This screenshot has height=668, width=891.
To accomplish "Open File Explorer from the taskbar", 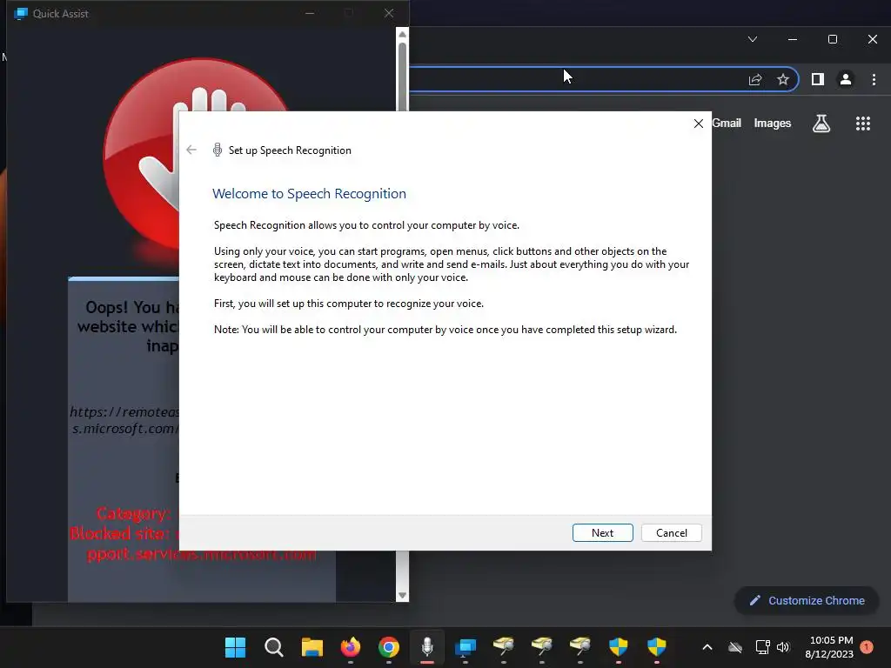I will coord(312,647).
